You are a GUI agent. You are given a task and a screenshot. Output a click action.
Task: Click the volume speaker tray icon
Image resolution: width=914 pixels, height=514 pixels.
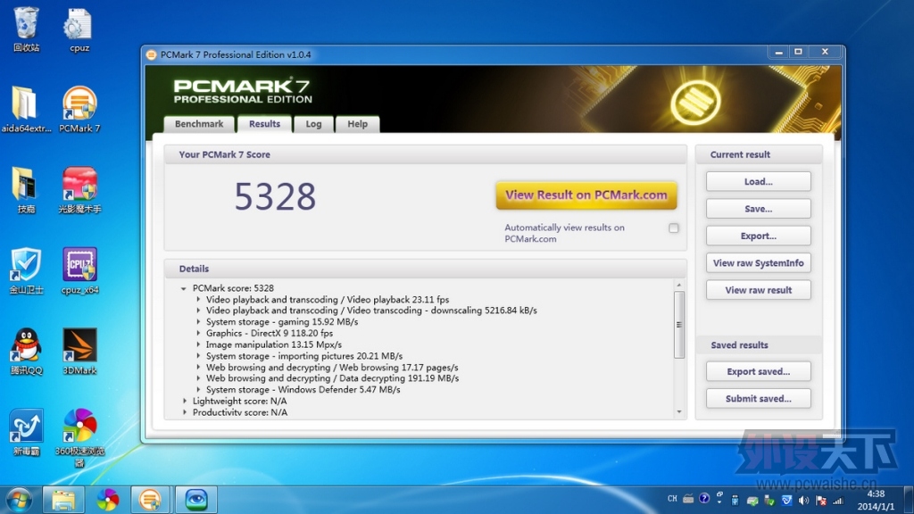pos(804,500)
